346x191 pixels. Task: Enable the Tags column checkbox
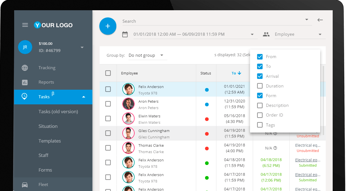260,125
